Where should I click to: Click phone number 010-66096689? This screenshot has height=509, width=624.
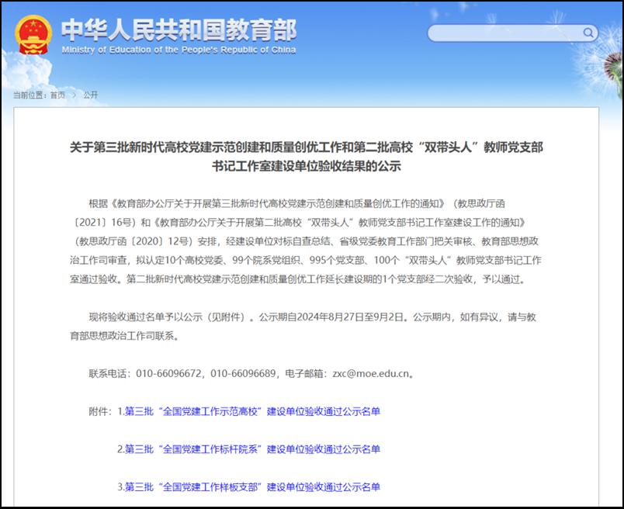[243, 373]
